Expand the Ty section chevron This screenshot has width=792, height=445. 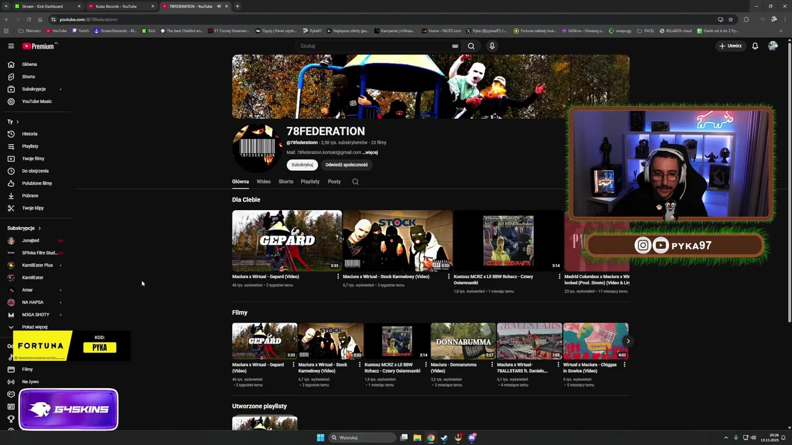[17, 122]
